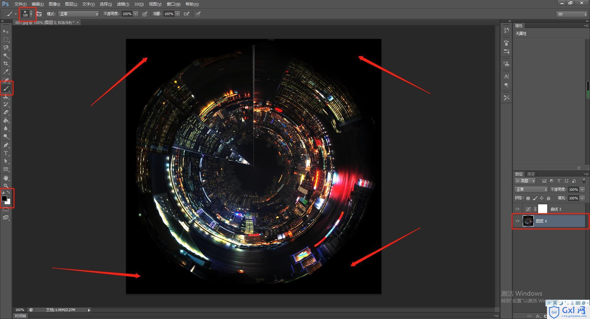The height and width of the screenshot is (319, 590).
Task: Select the 曲线 2 layer mask thumbnail
Action: pos(543,209)
